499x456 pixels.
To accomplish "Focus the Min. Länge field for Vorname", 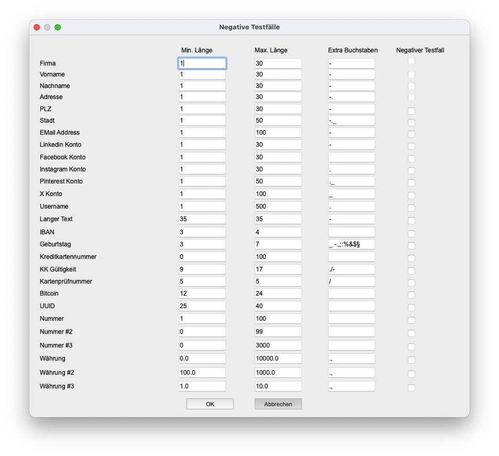I will [202, 74].
